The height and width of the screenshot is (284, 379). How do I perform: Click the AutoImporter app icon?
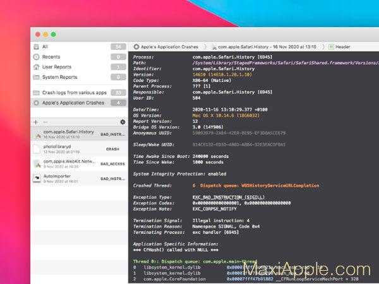point(37,179)
